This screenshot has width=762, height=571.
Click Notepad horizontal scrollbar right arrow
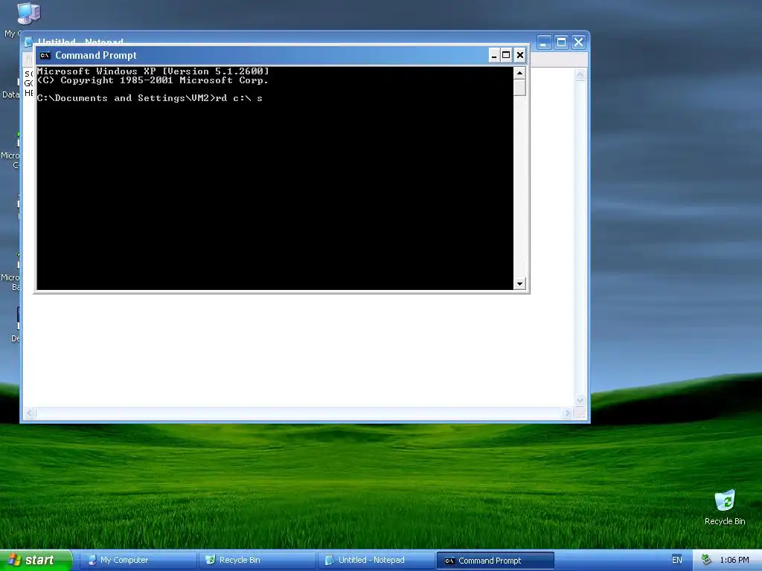(567, 413)
